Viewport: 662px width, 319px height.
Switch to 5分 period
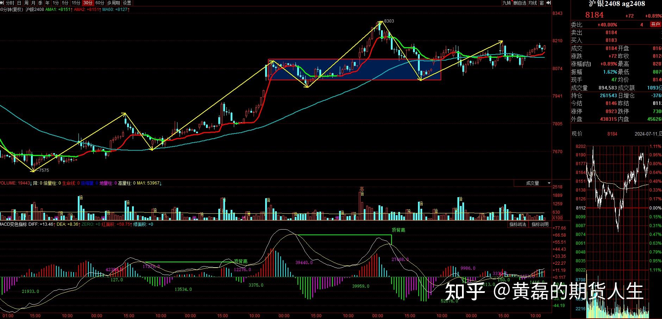click(x=65, y=3)
